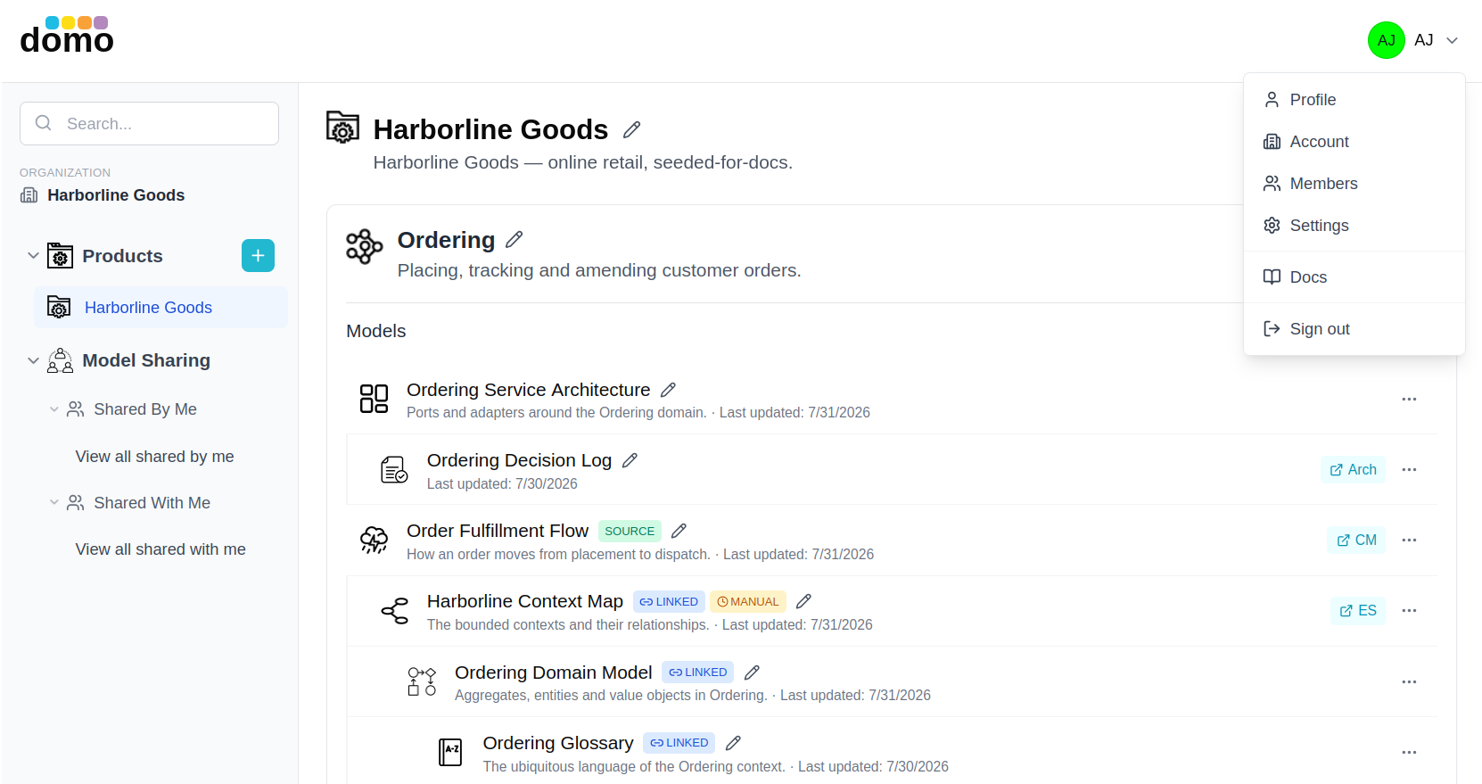Edit Harborline Context Map name pencil
Screen dimensions: 1482x784
pyautogui.click(x=804, y=601)
